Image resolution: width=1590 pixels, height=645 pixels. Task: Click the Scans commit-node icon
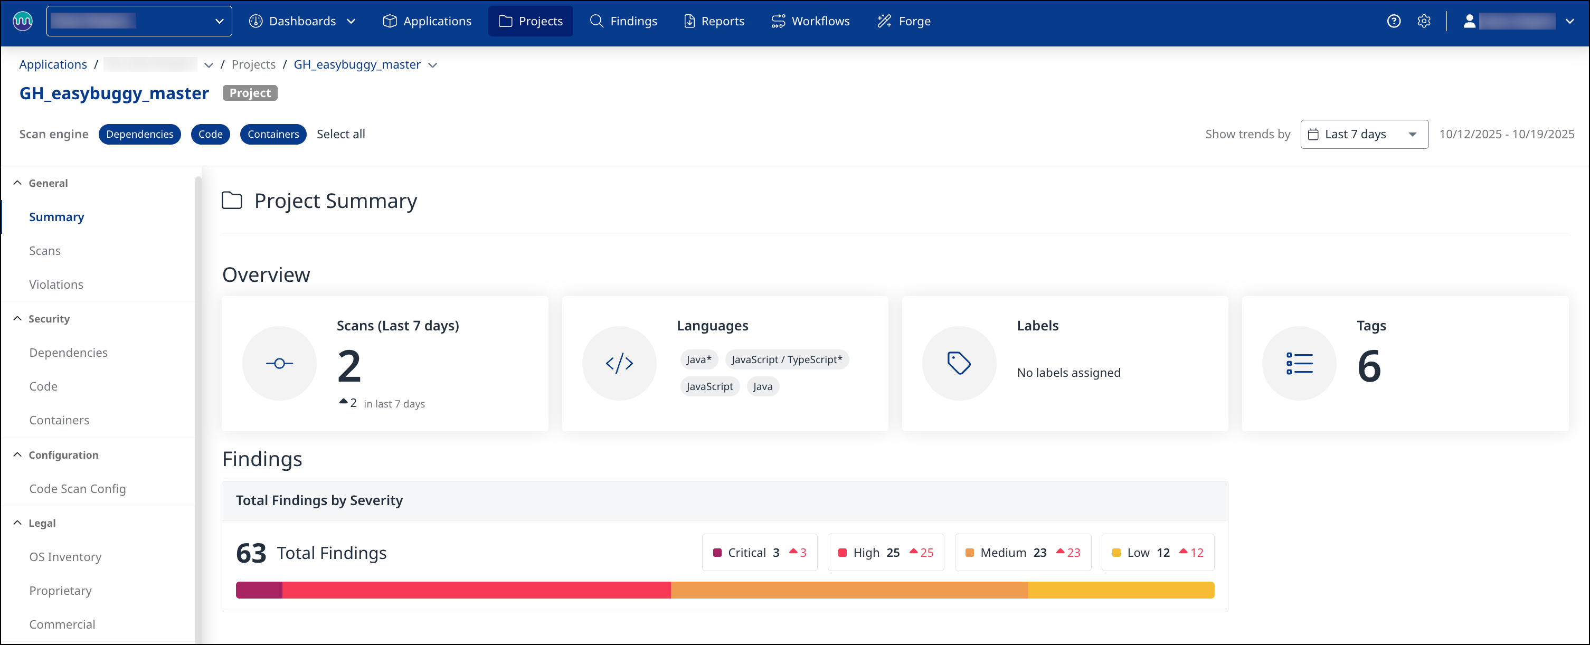click(279, 364)
